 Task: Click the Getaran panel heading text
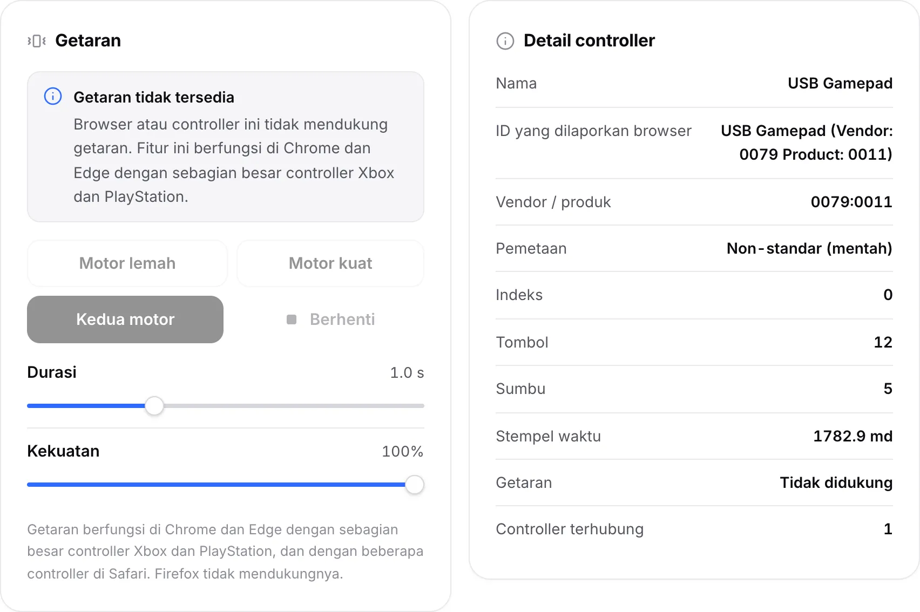coord(88,41)
